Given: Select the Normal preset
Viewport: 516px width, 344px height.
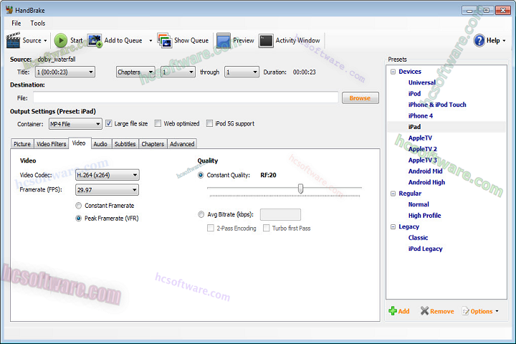Looking at the screenshot, I should click(419, 204).
